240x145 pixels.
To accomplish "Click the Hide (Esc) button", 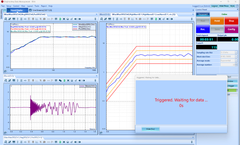I will 151,129.
